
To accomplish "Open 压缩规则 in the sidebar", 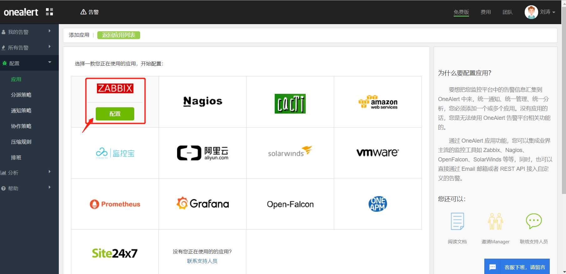I will coord(21,142).
